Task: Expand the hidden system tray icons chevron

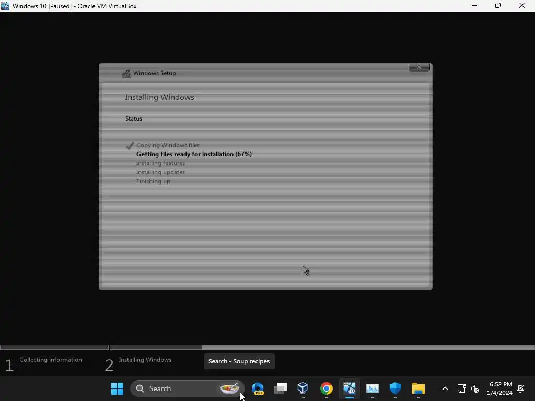Action: point(445,388)
